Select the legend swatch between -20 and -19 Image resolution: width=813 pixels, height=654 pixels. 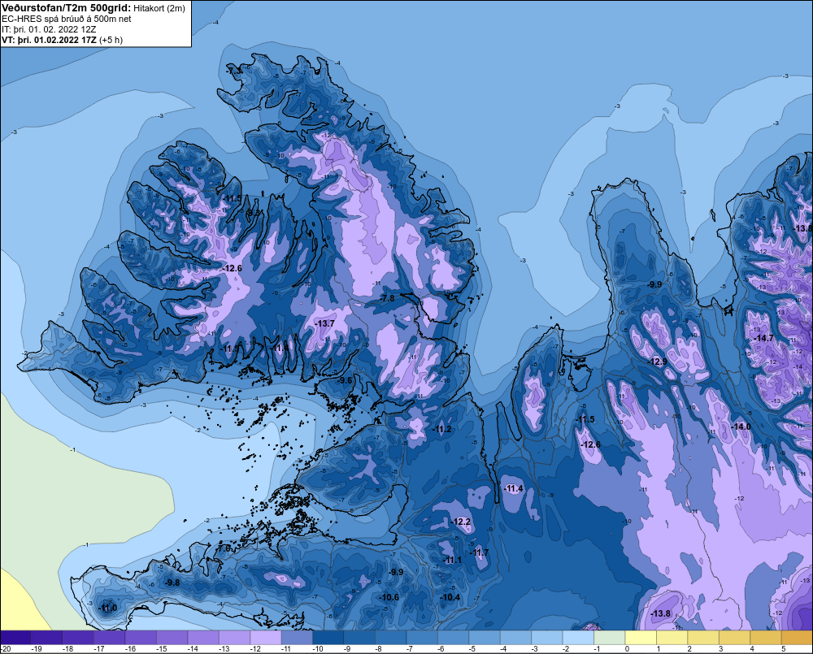[15, 638]
